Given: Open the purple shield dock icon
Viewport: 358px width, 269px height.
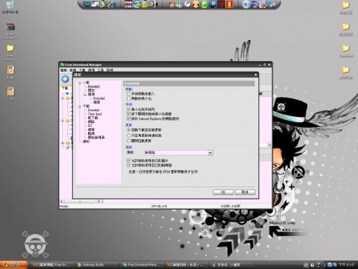Looking at the screenshot, I should click(254, 4).
